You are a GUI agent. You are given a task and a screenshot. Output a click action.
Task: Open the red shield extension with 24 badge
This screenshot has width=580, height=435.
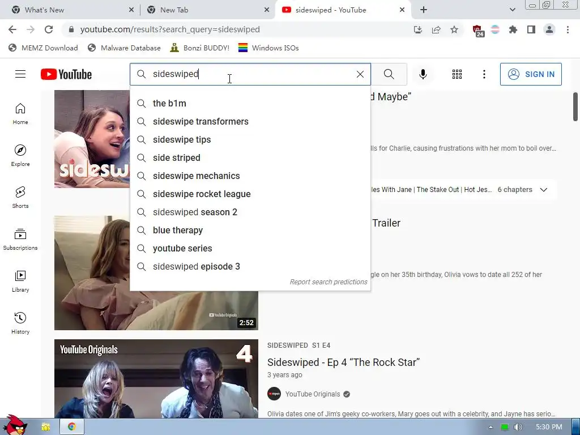(x=478, y=31)
